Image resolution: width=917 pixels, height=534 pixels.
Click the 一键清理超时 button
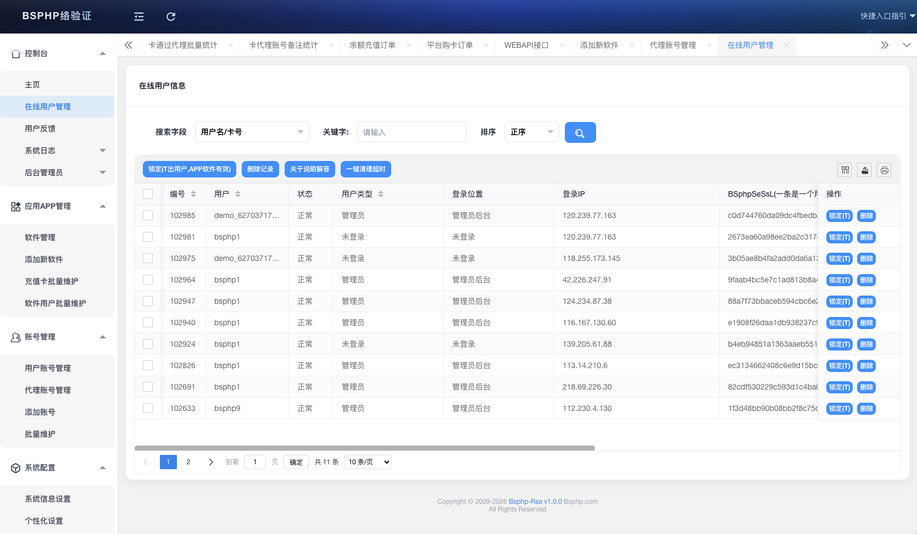pyautogui.click(x=366, y=169)
